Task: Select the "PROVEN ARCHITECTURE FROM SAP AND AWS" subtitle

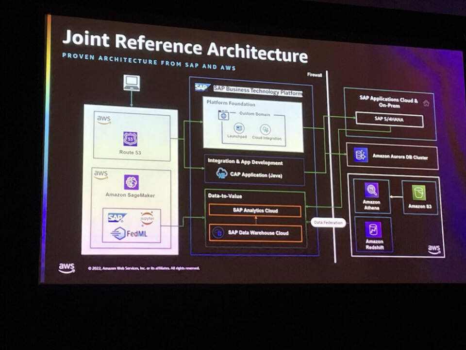Action: coord(149,62)
